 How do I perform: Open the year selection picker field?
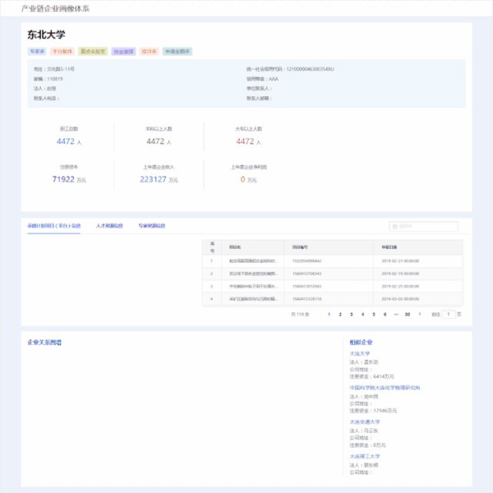423,226
